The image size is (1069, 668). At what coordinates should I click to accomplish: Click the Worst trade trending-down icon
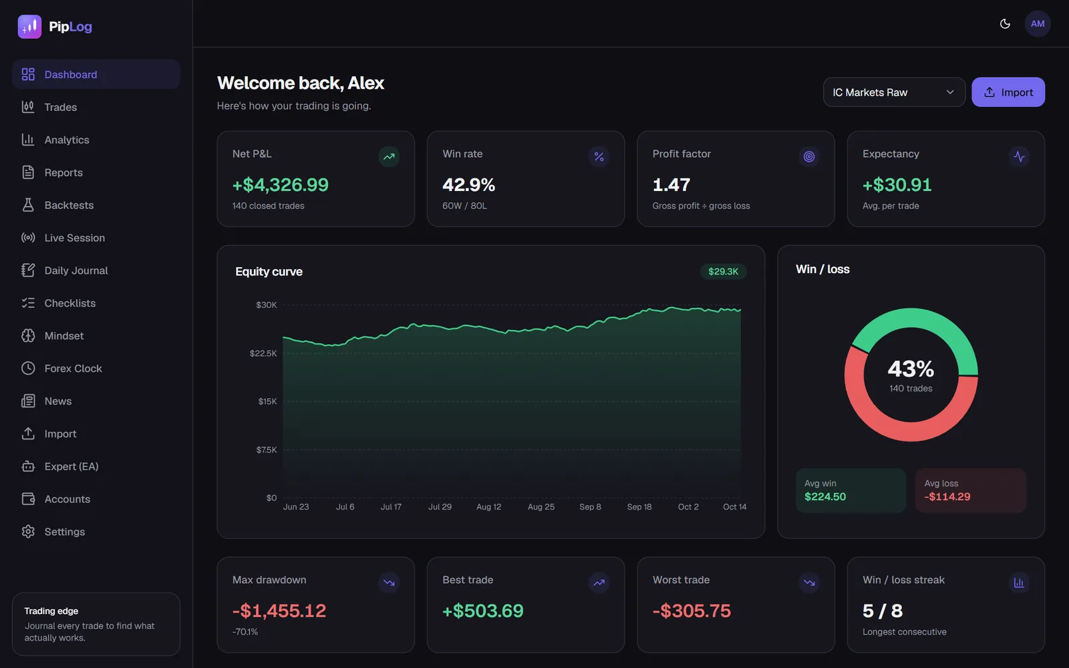click(x=809, y=582)
